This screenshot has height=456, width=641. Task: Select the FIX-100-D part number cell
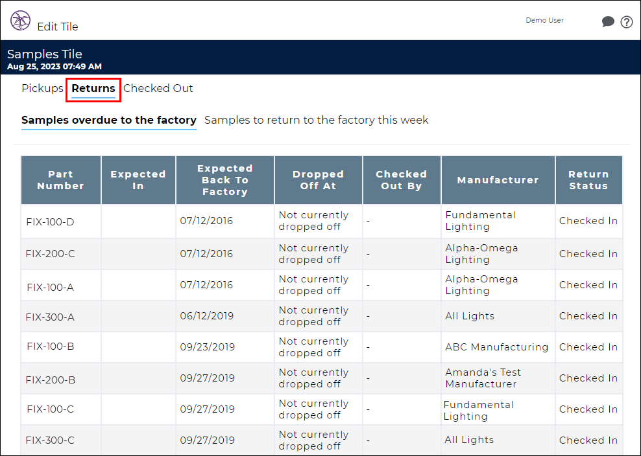51,222
